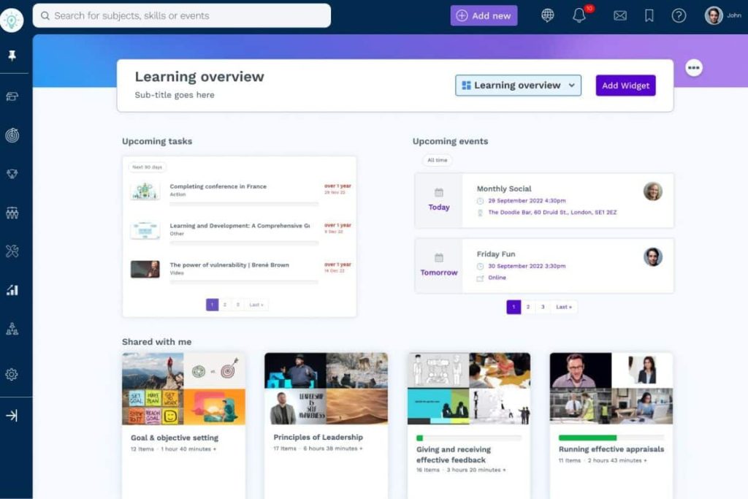
Task: Click The Doodle Bar address link
Action: coord(552,213)
